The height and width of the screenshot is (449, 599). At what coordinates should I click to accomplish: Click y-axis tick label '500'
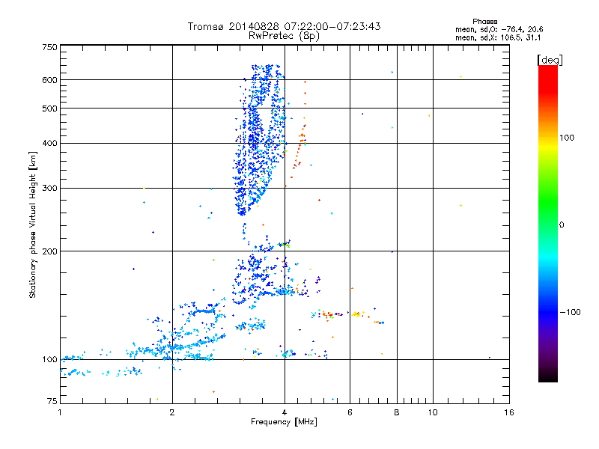click(49, 109)
